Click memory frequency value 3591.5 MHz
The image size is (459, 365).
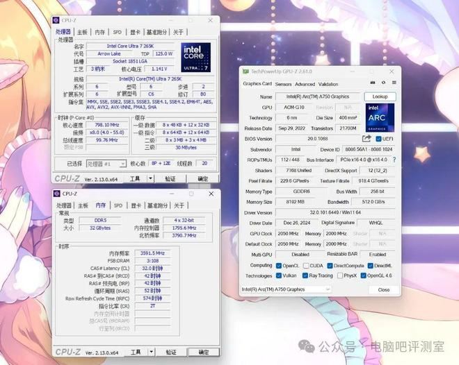tap(152, 253)
